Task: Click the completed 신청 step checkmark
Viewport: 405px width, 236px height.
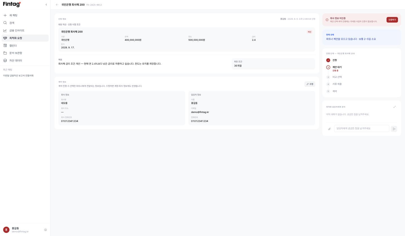Action: point(328,60)
